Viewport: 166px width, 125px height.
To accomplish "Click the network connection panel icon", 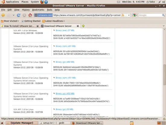I will pyautogui.click(x=160, y=2).
